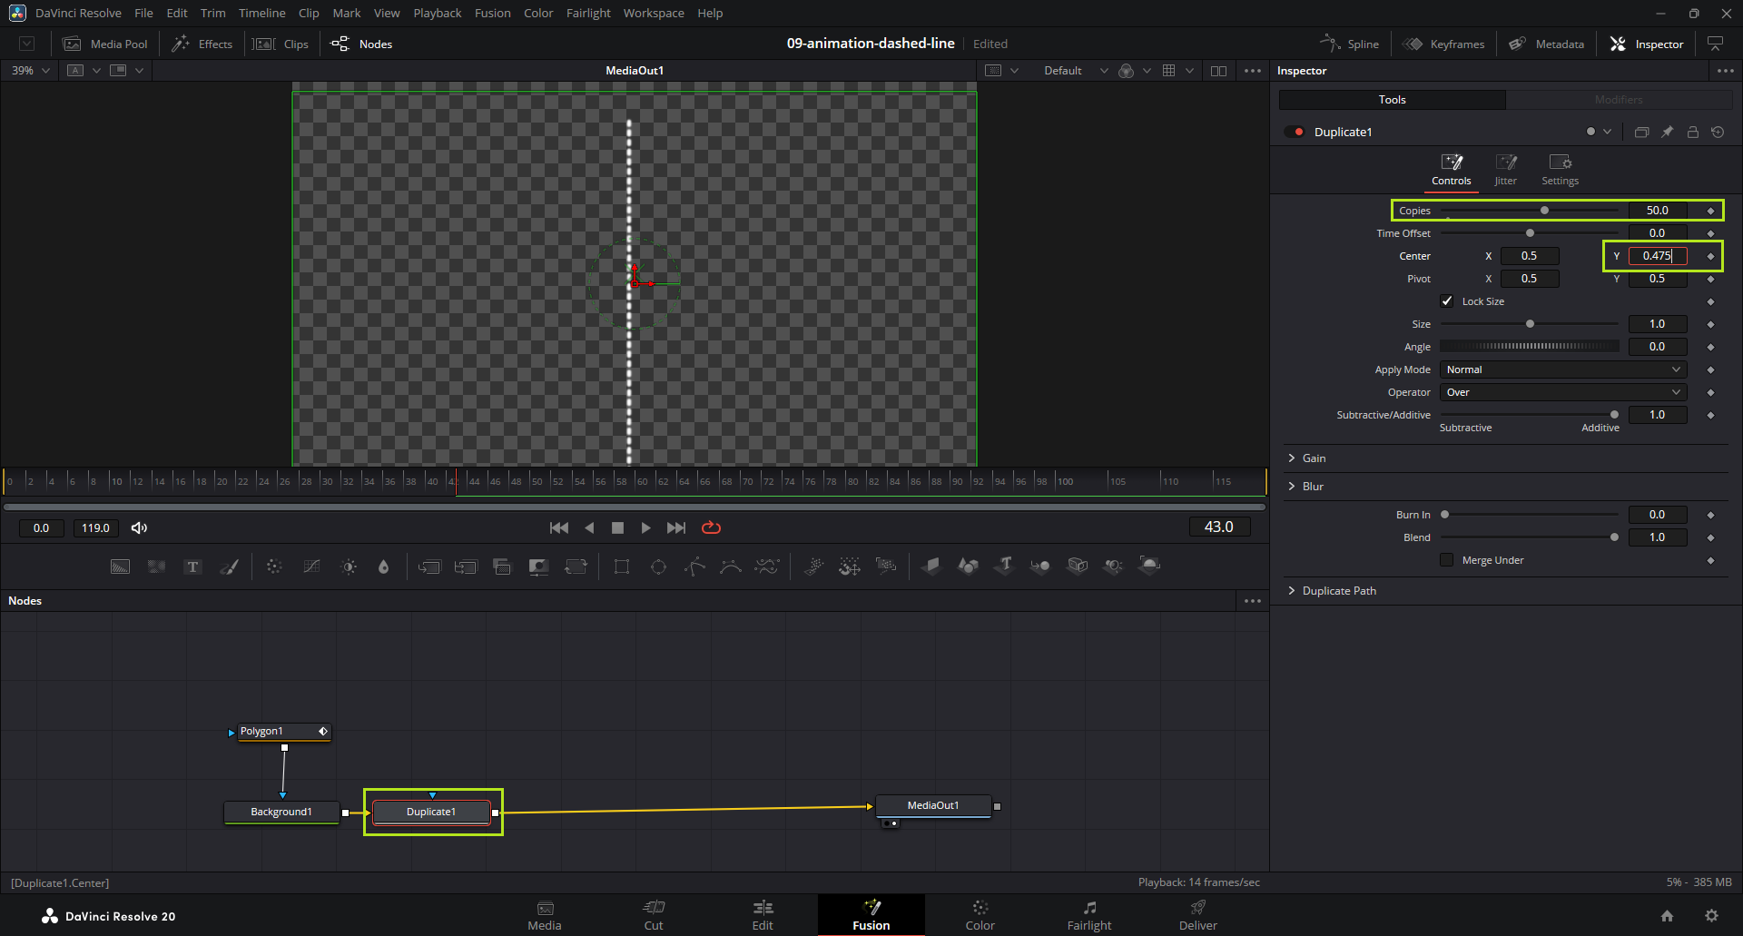The width and height of the screenshot is (1743, 936).
Task: Add a Paint tool node
Action: (230, 567)
